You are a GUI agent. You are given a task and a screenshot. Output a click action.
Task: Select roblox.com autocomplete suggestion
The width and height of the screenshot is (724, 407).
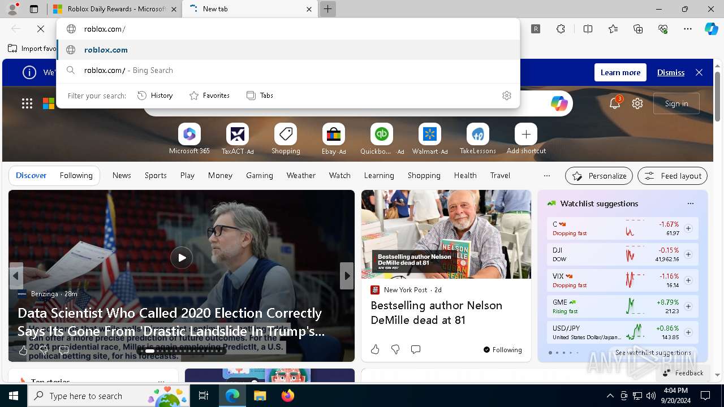(288, 50)
